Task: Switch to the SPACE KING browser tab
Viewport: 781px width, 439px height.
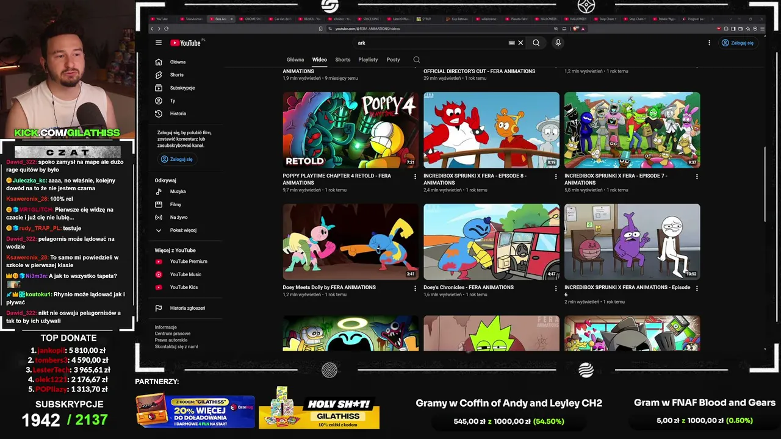Action: 368,19
